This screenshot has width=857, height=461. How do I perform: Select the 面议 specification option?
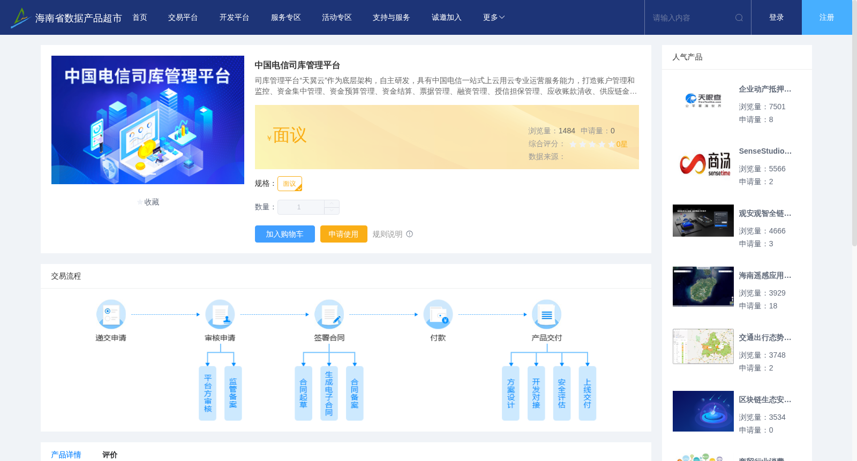(290, 184)
